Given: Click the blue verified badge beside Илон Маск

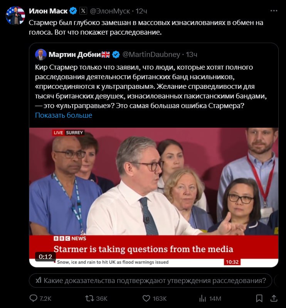Looking at the screenshot, I should coord(73,11).
